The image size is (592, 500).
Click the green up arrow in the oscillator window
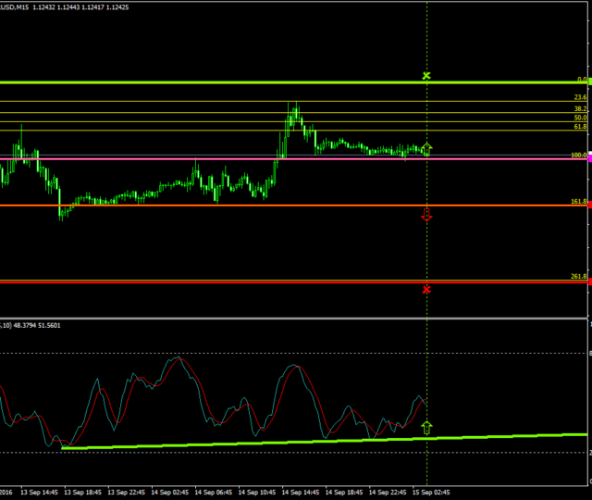tap(426, 428)
